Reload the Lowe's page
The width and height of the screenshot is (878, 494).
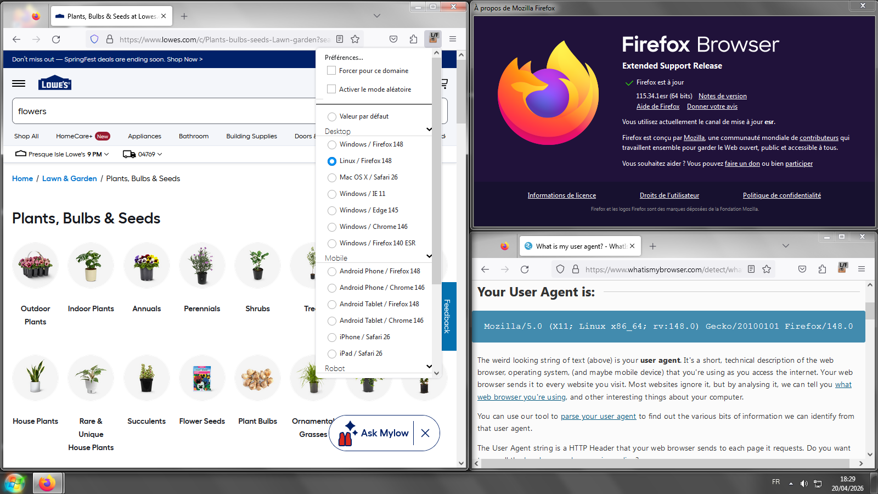tap(56, 40)
